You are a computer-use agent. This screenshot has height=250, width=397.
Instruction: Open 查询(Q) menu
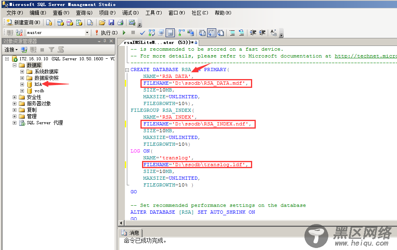(x=84, y=13)
